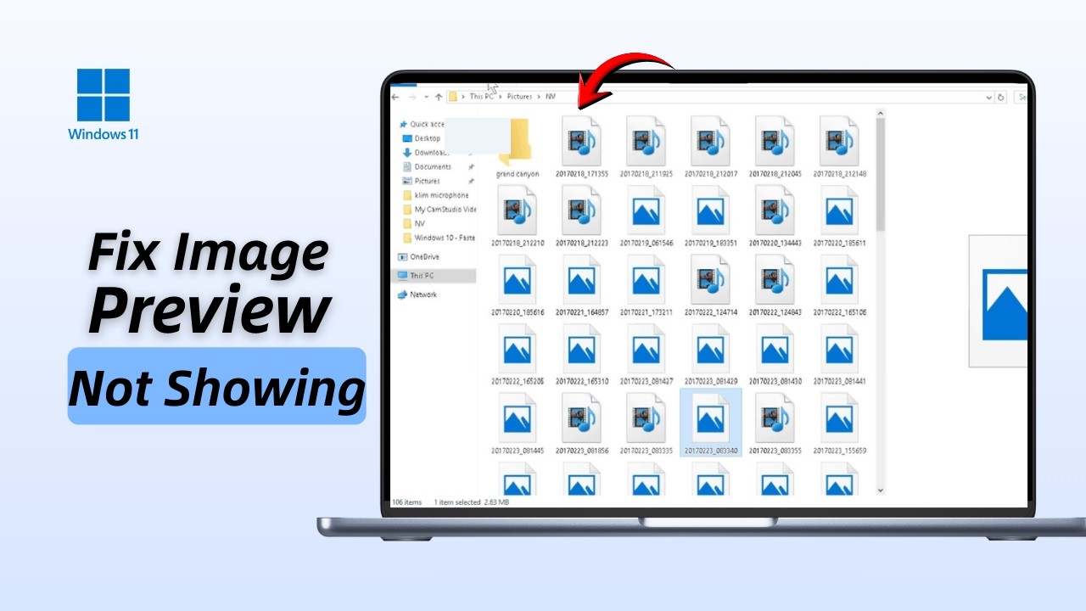
Task: Select video file 20170222_124843
Action: 775,285
